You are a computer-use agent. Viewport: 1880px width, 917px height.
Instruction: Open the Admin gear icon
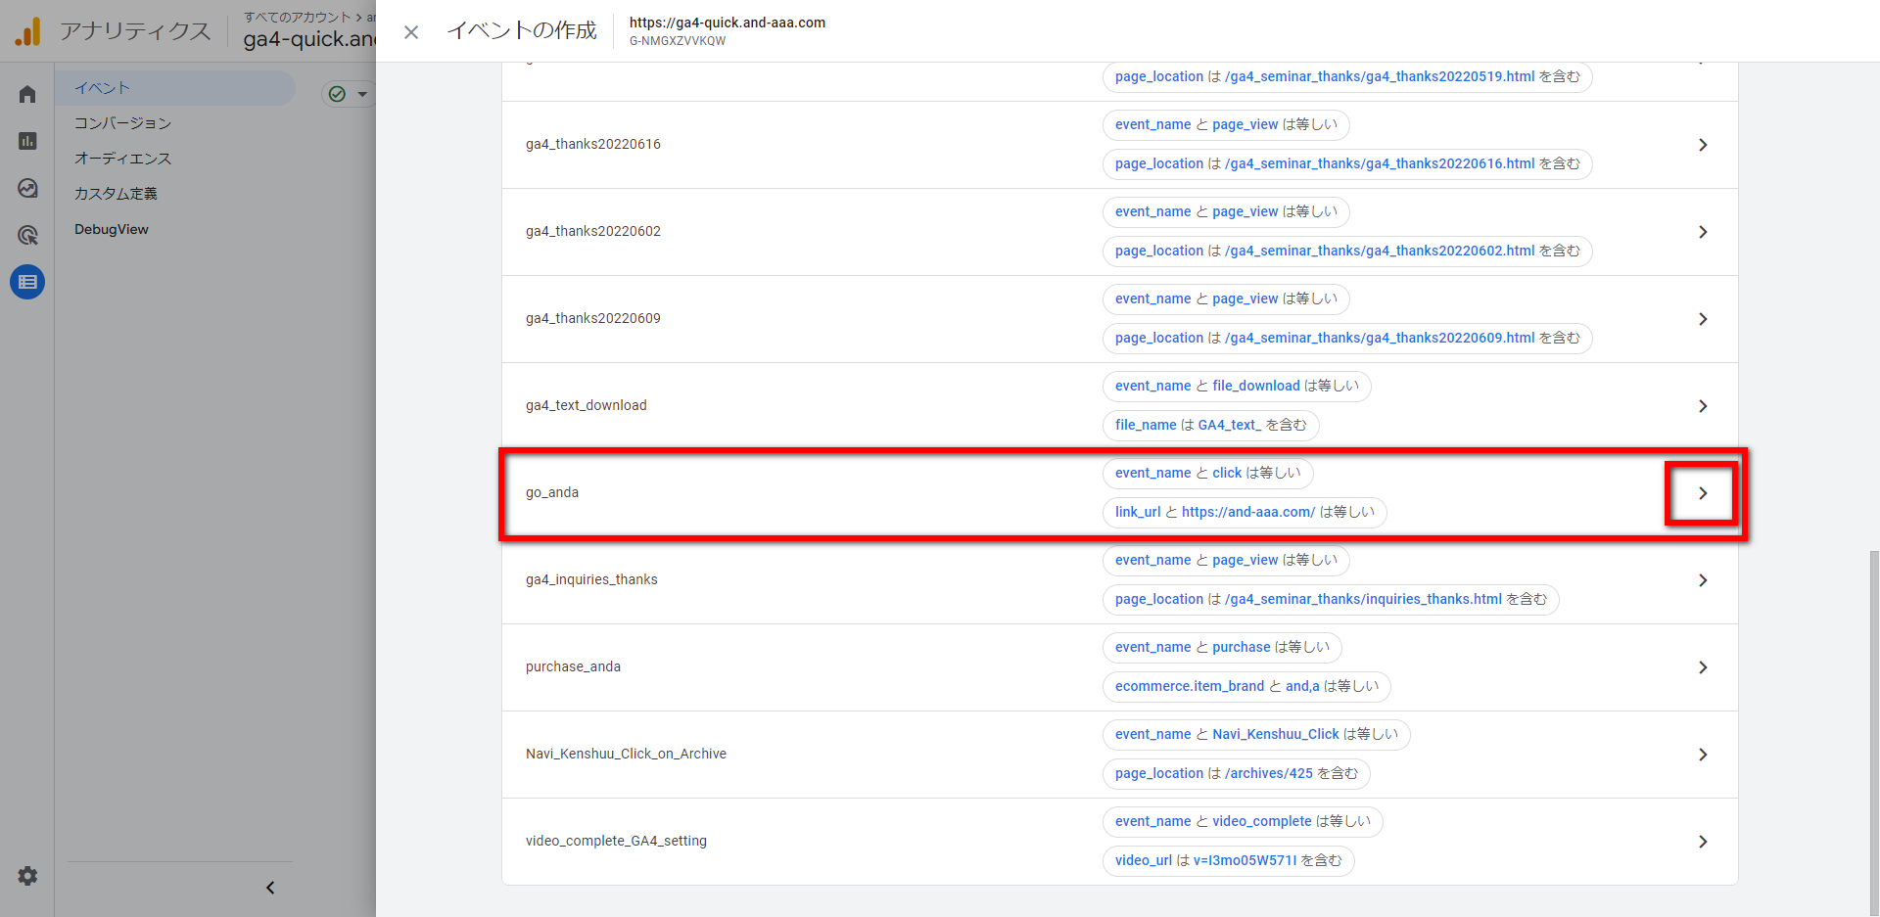27,876
